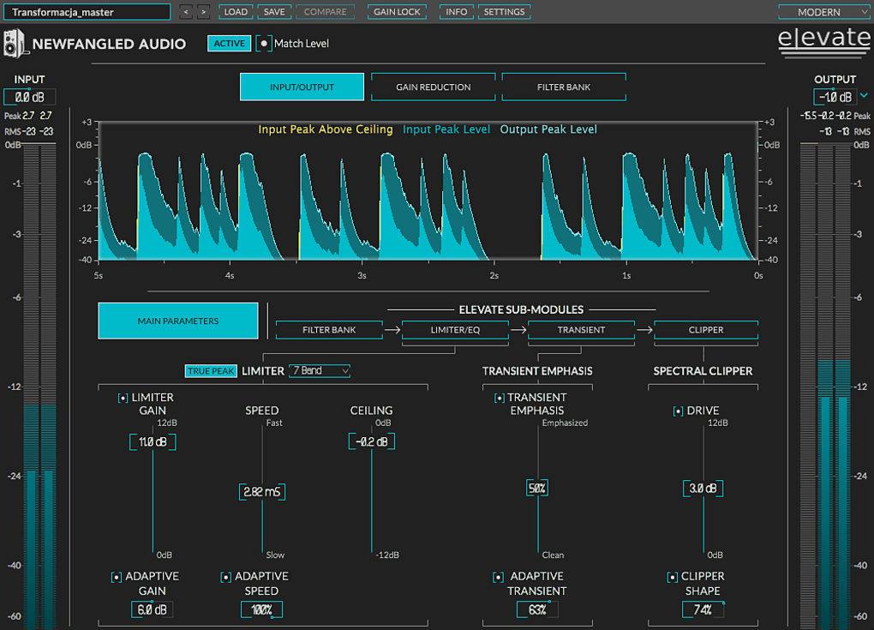Toggle the Drive enable bracket

pyautogui.click(x=678, y=411)
